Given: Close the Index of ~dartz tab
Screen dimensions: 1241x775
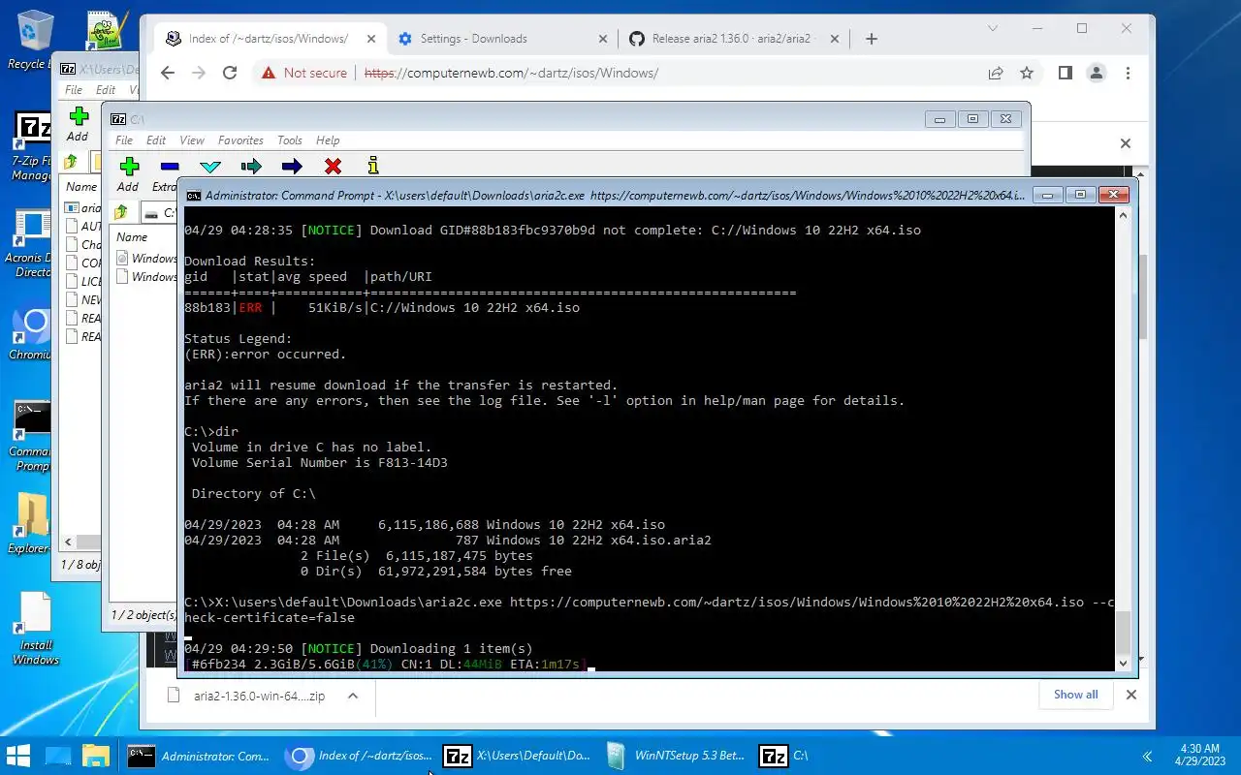Looking at the screenshot, I should [370, 39].
